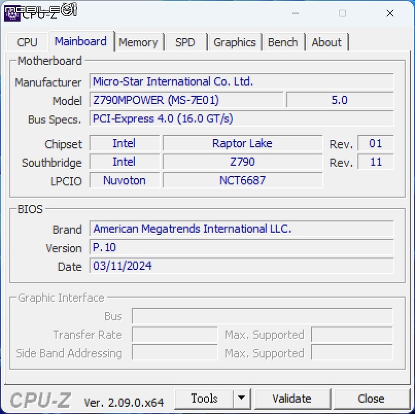Click the LPCIO label
The height and width of the screenshot is (414, 415).
pos(66,181)
